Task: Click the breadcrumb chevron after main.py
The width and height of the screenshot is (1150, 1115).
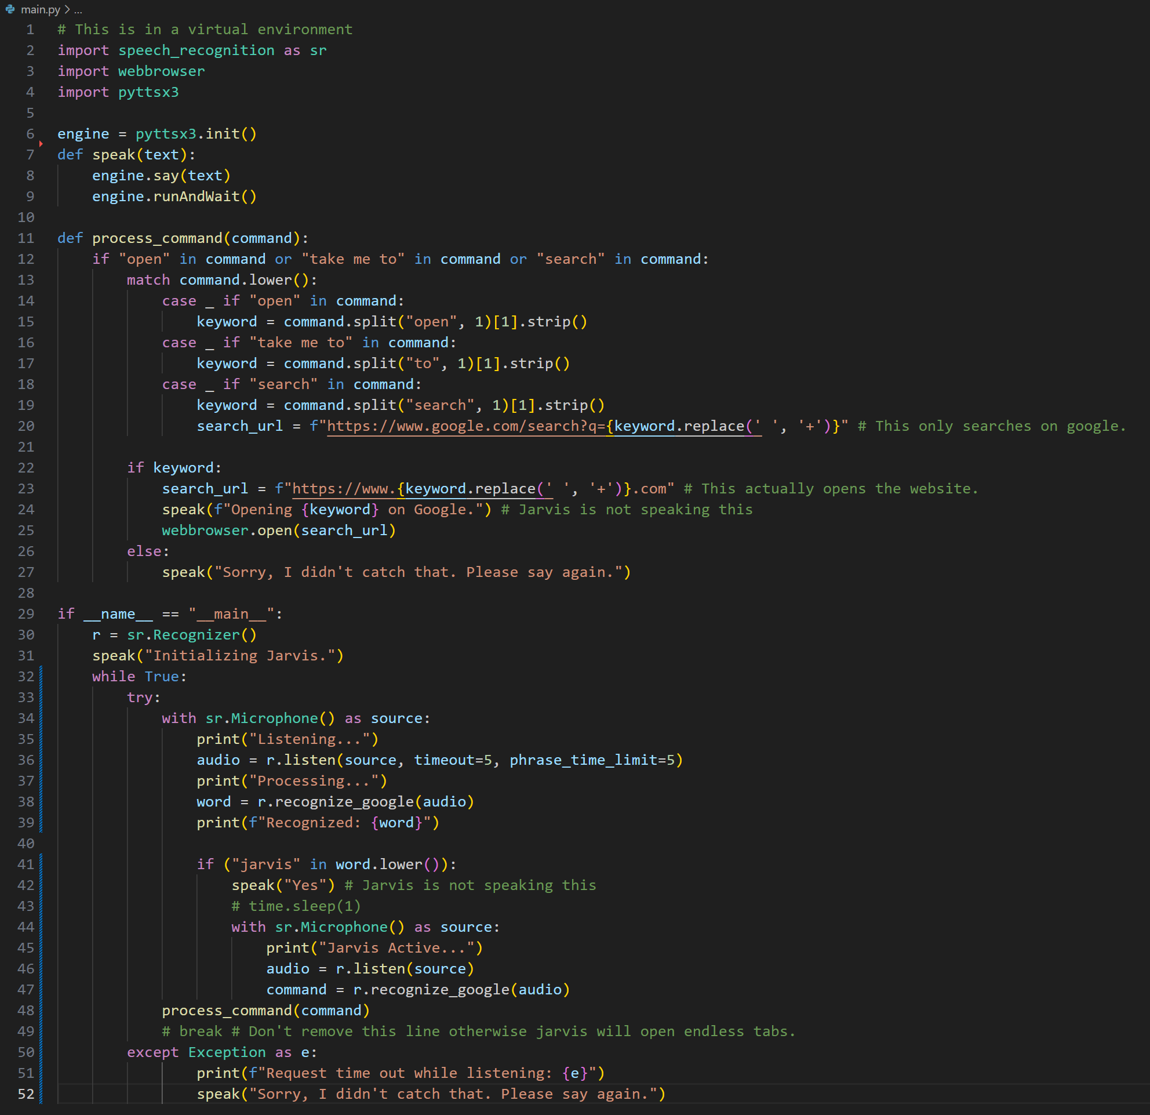Action: click(x=67, y=10)
